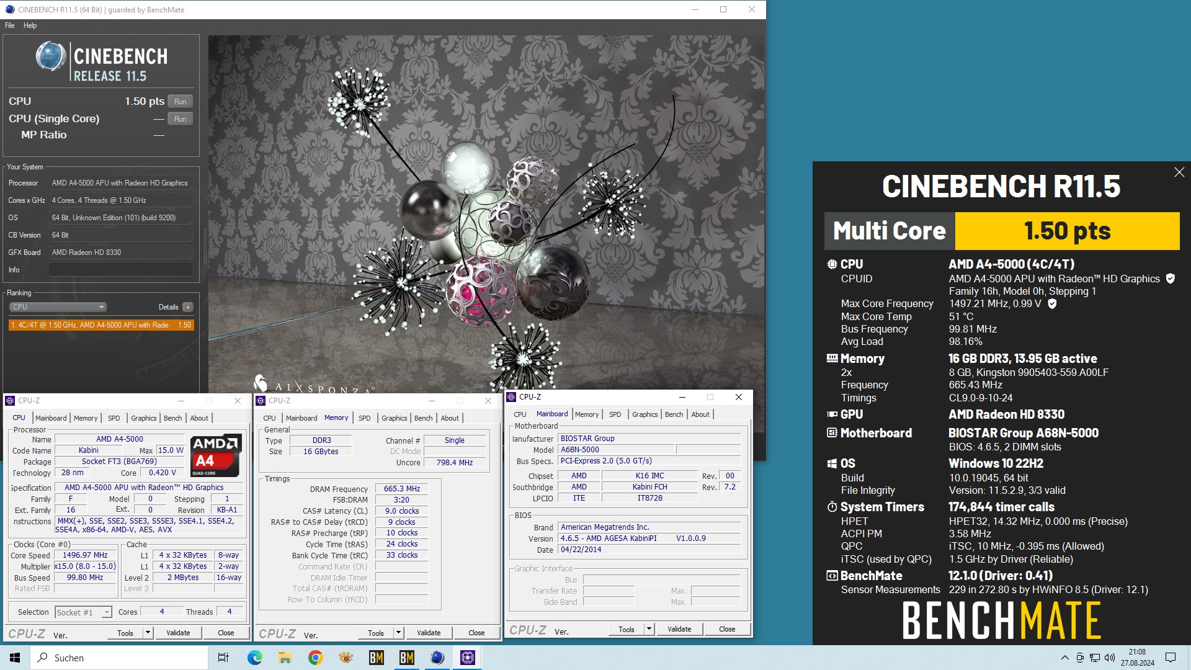This screenshot has height=670, width=1191.
Task: Open Bench tab in left CPU-Z window
Action: tap(173, 418)
